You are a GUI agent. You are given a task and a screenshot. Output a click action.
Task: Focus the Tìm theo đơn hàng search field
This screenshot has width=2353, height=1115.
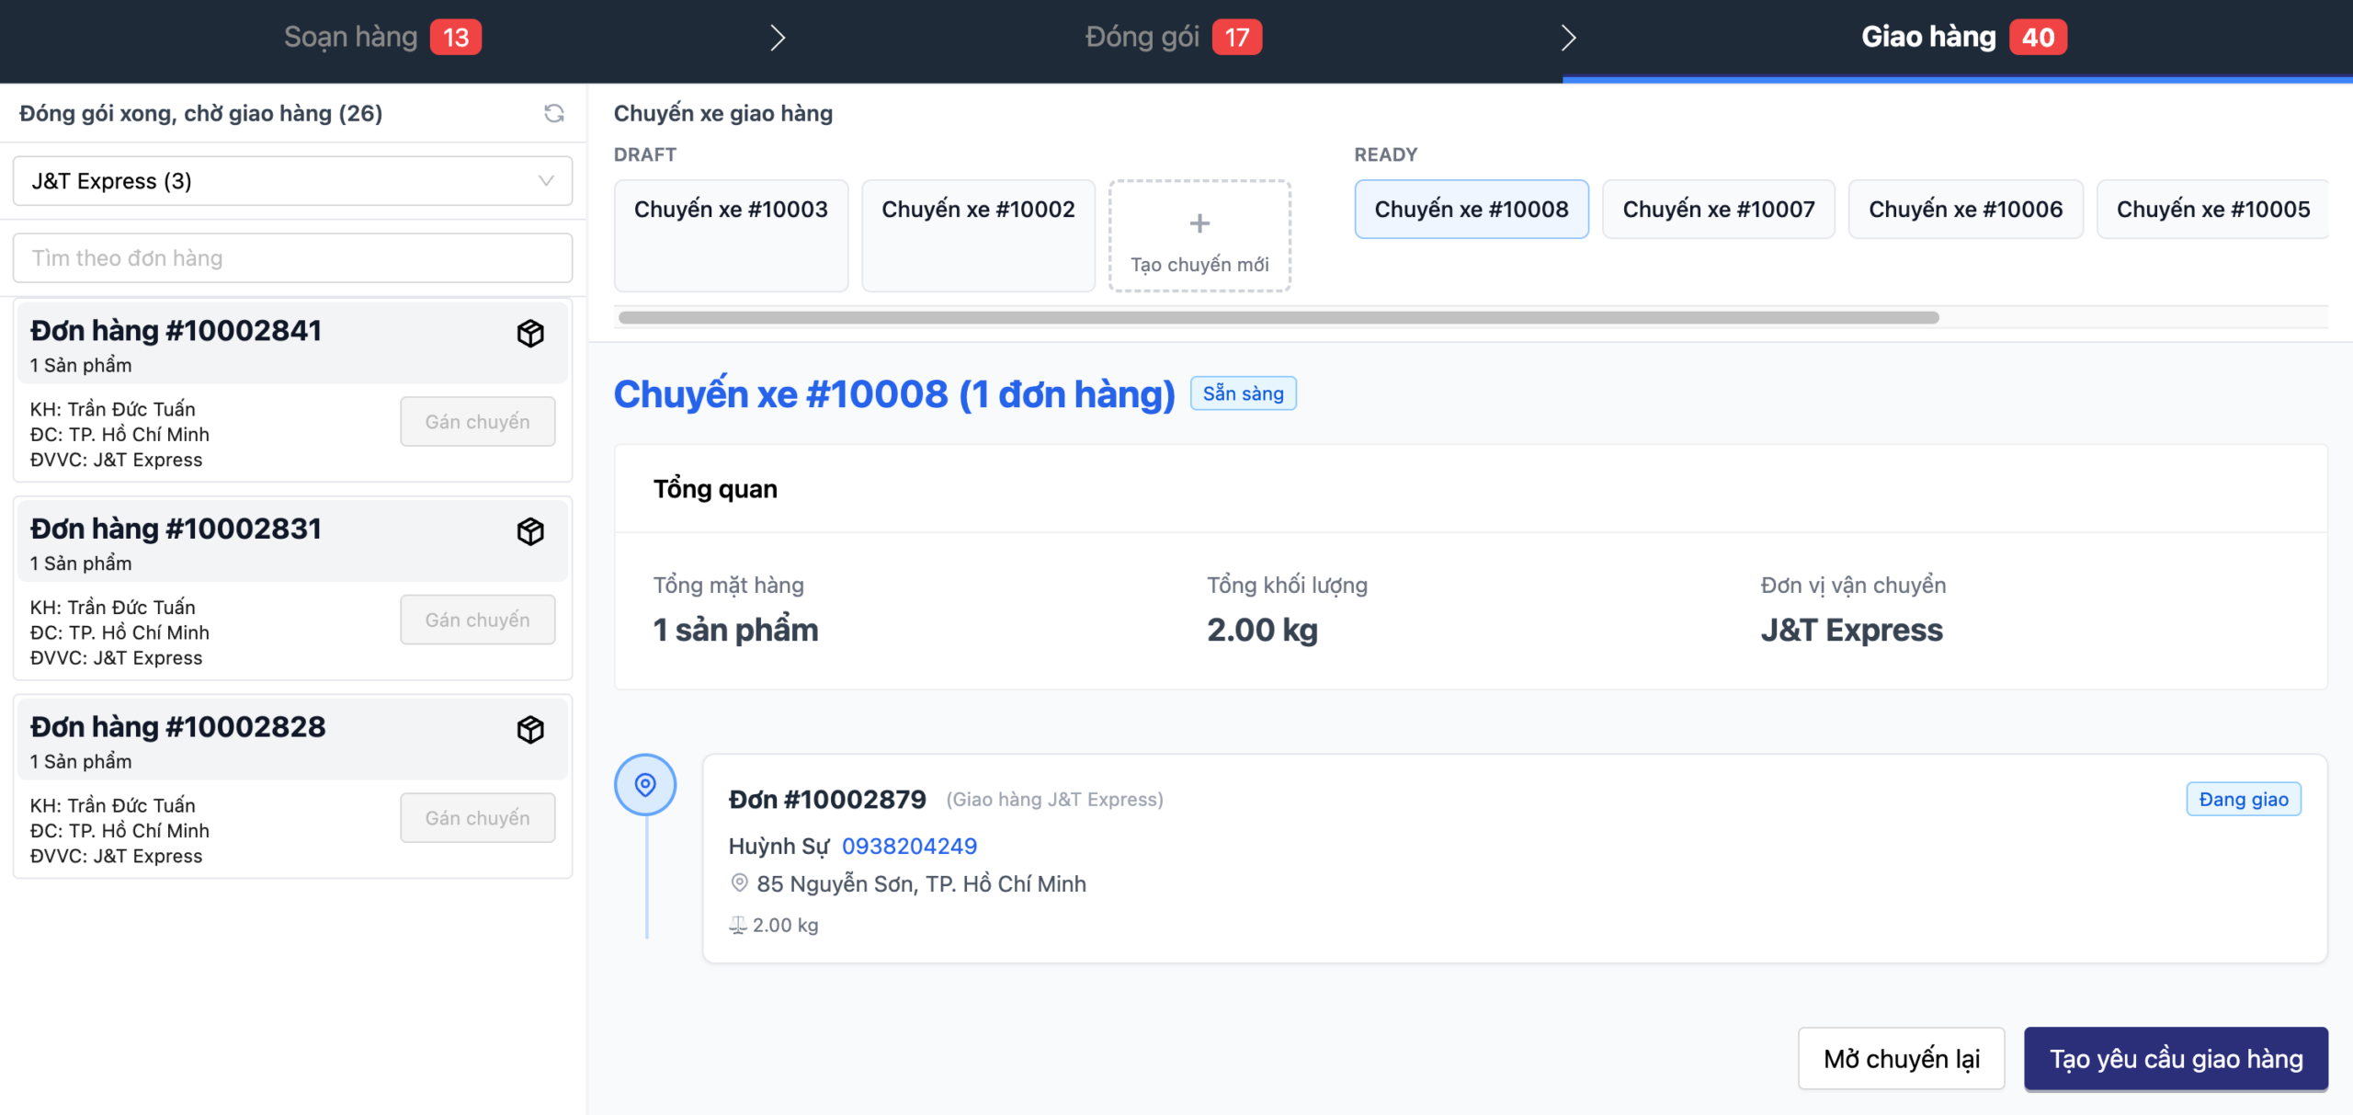point(292,258)
